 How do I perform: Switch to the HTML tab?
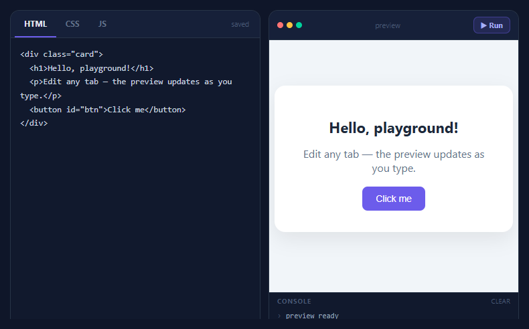click(x=35, y=24)
